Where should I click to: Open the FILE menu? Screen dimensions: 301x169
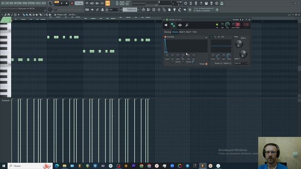click(3, 3)
